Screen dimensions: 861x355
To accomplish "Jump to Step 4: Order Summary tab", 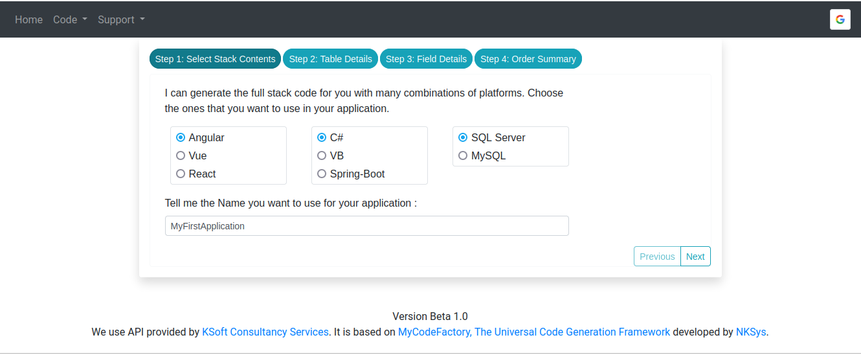I will tap(528, 58).
